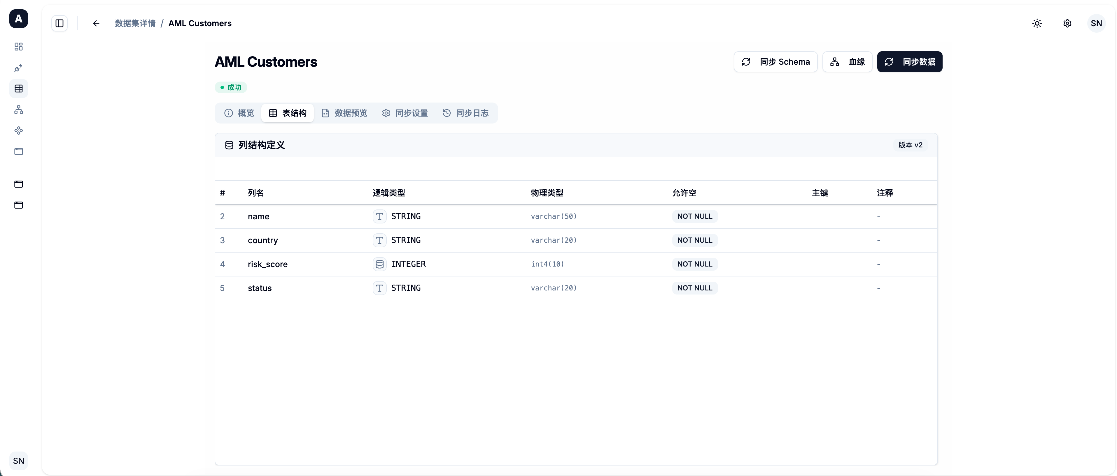Open the dashboard grid icon in sidebar

coord(19,47)
